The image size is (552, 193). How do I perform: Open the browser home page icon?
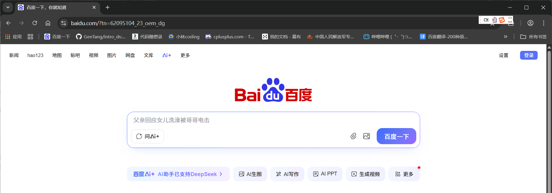click(x=48, y=23)
